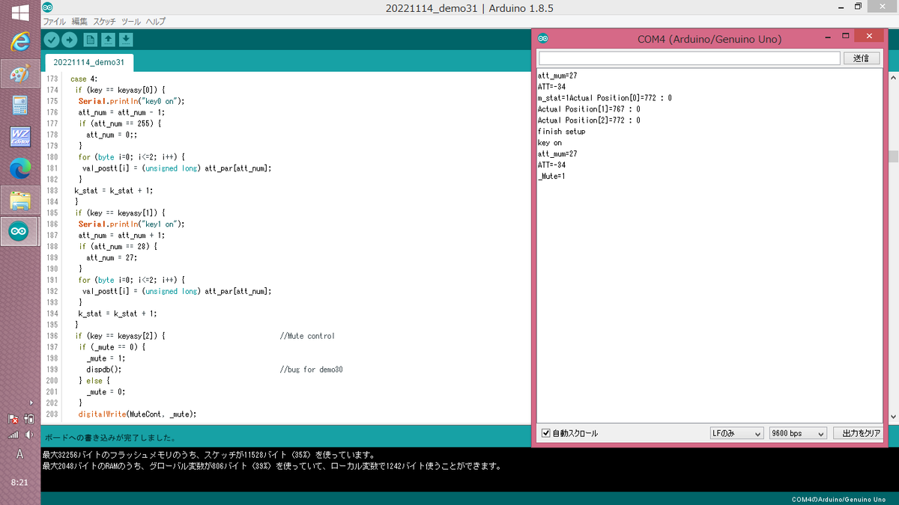Click the Arduino logo in serial monitor title

[x=543, y=39]
